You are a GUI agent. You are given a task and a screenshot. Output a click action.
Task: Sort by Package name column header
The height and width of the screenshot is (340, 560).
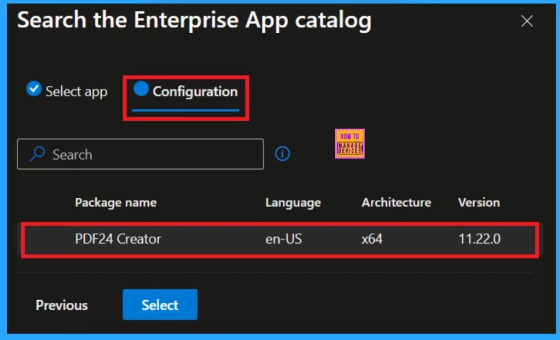[x=116, y=202]
